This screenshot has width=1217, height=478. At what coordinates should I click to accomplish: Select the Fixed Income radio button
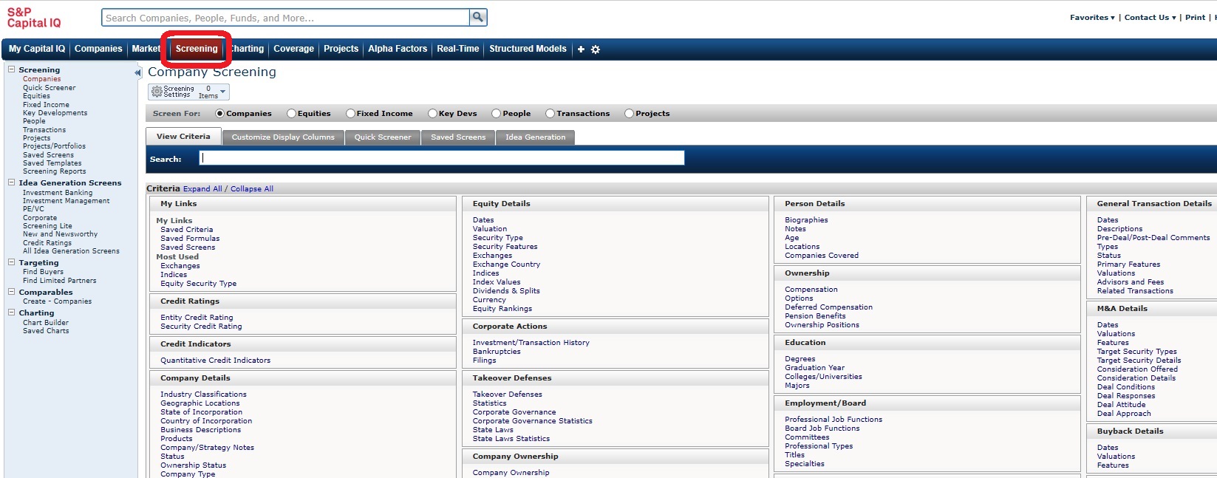[350, 114]
